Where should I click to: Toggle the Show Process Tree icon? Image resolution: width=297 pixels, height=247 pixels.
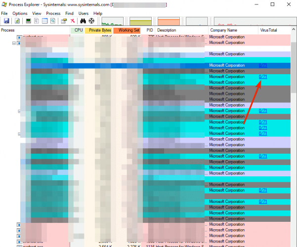coord(37,21)
